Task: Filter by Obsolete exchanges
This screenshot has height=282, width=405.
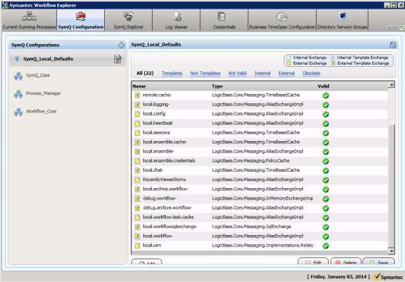Action: (312, 73)
